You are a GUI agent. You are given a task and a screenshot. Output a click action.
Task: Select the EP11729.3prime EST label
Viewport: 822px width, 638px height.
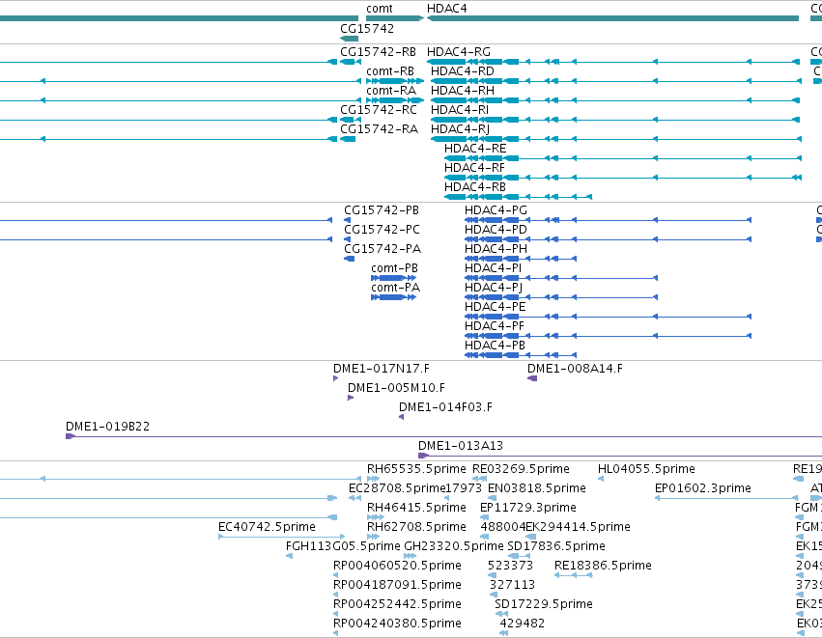point(528,509)
